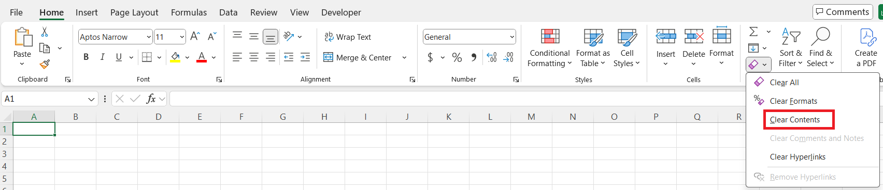Open the borders dropdown arrow

(159, 57)
